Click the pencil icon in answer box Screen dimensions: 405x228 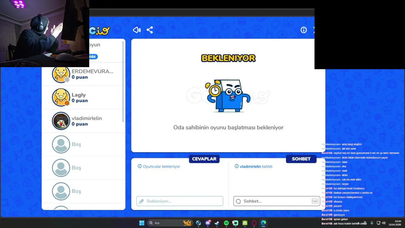[141, 201]
